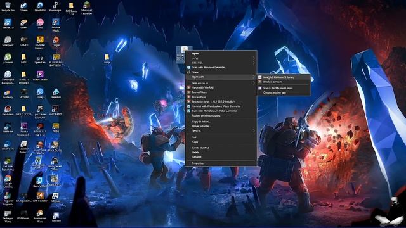Screen dimensions: 406x228
Task: Open the Recycle Bin desktop icon
Action: tap(8, 7)
